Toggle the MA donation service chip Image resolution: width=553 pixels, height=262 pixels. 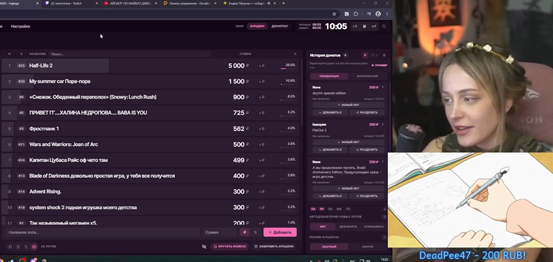point(339,209)
